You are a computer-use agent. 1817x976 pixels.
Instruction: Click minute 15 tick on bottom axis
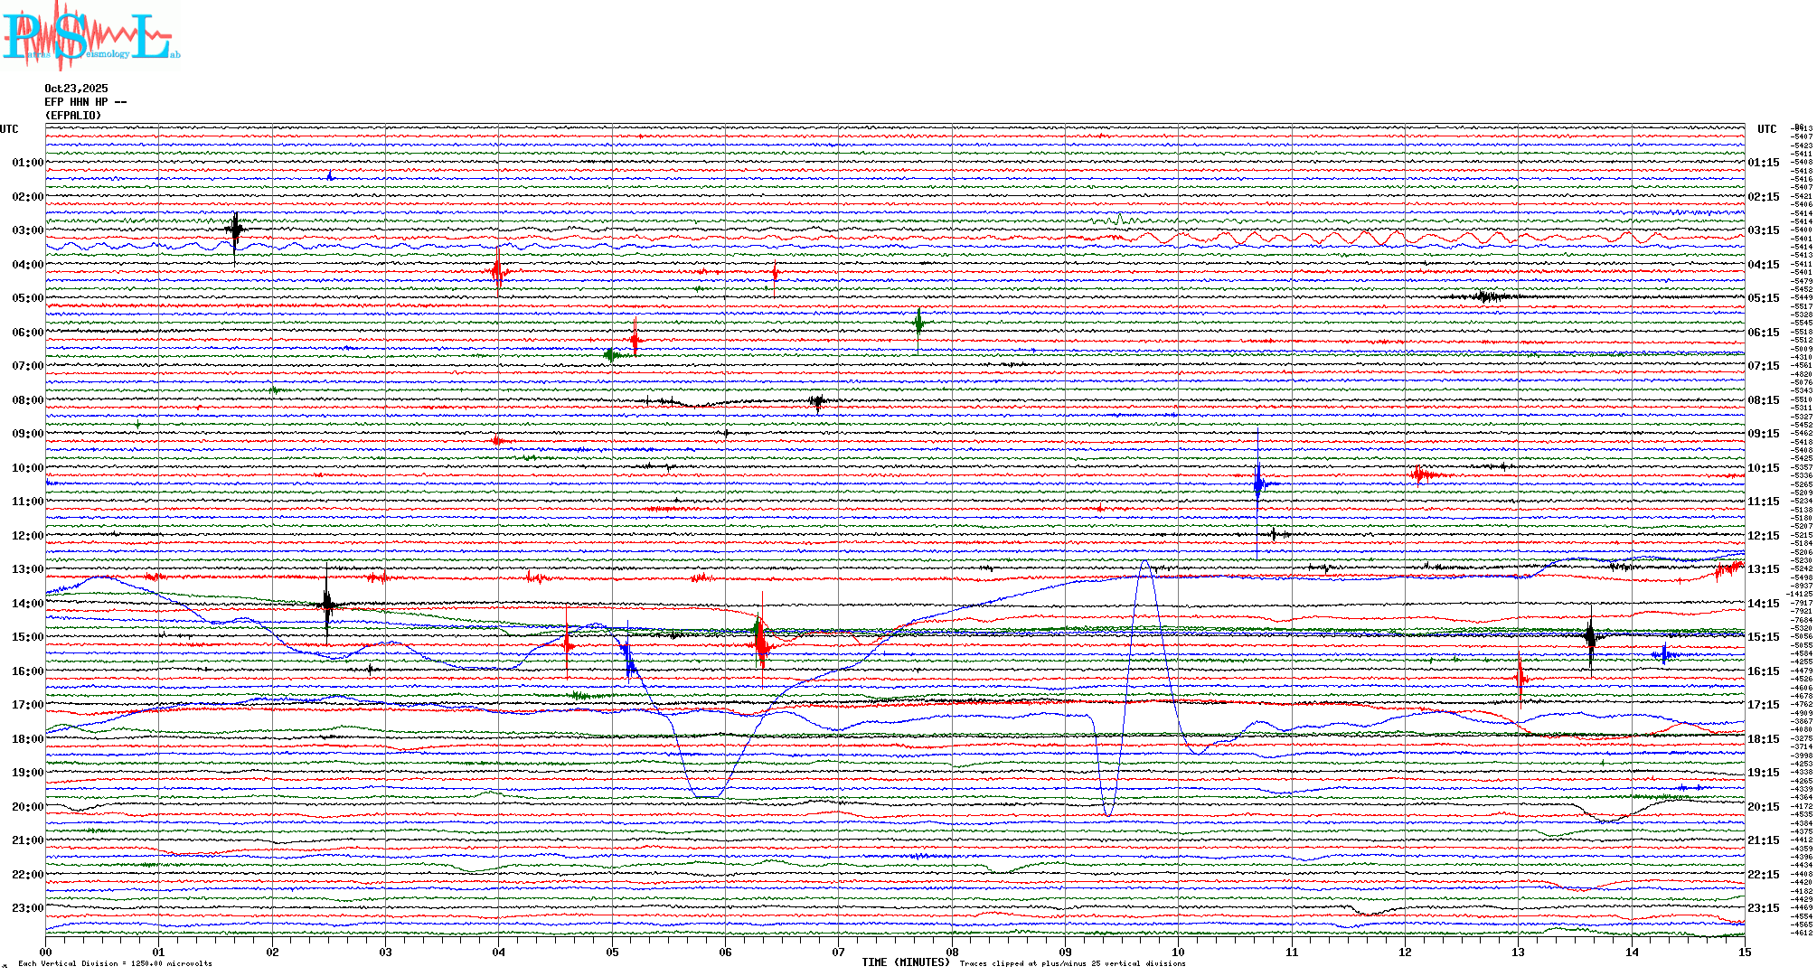(x=1744, y=952)
